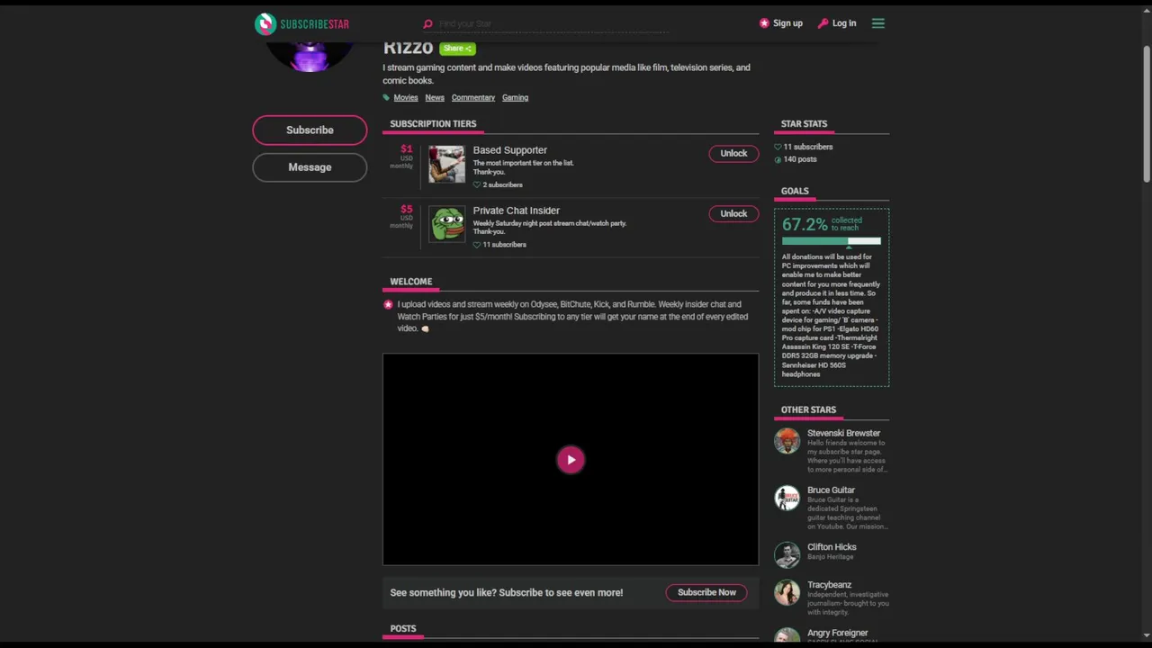Click the green Share button
Screen dimensions: 1152x648
[457, 49]
